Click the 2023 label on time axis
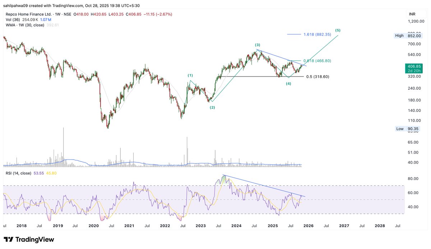The height and width of the screenshot is (249, 431). tap(200, 226)
